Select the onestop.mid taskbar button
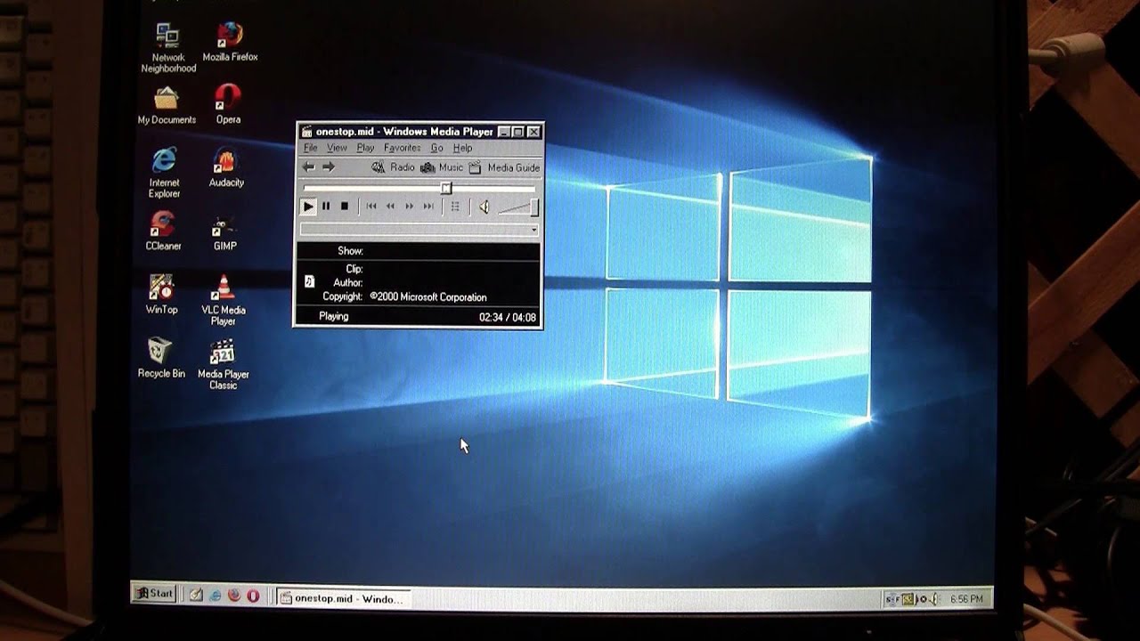Screen dimensions: 1140x641 343,598
